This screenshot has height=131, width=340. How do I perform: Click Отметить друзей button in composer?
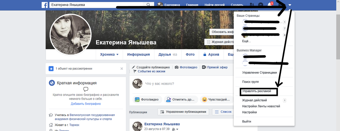point(180,100)
